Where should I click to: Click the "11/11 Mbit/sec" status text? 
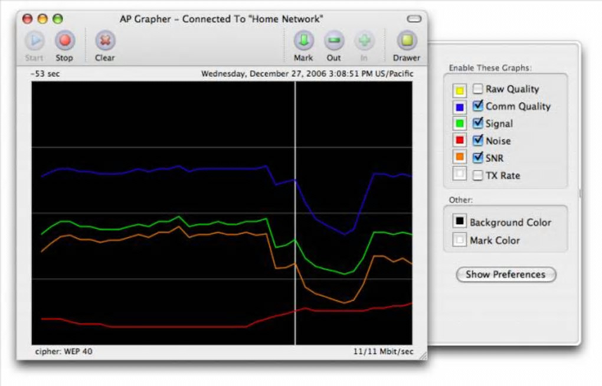point(383,351)
